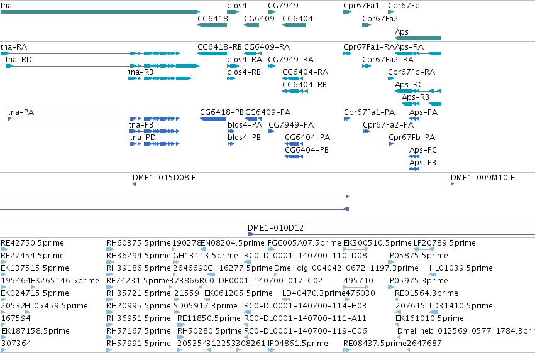The height and width of the screenshot is (353, 535).
Task: Select the Aps-RC transcript label
Action: coord(409,85)
